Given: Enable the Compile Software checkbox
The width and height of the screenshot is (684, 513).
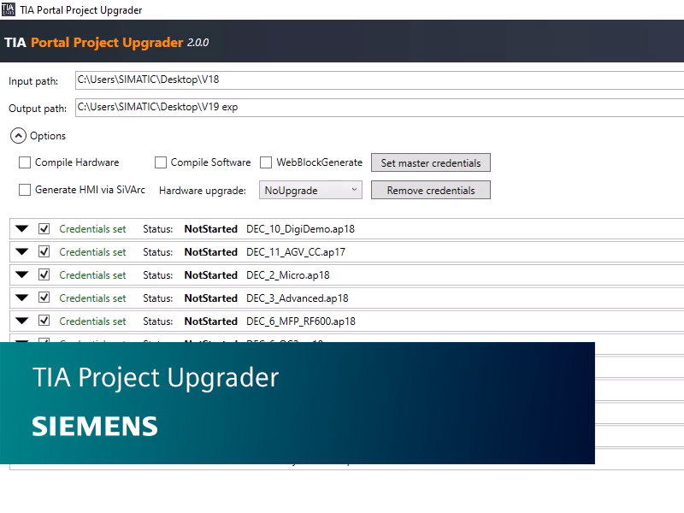Looking at the screenshot, I should pos(160,162).
